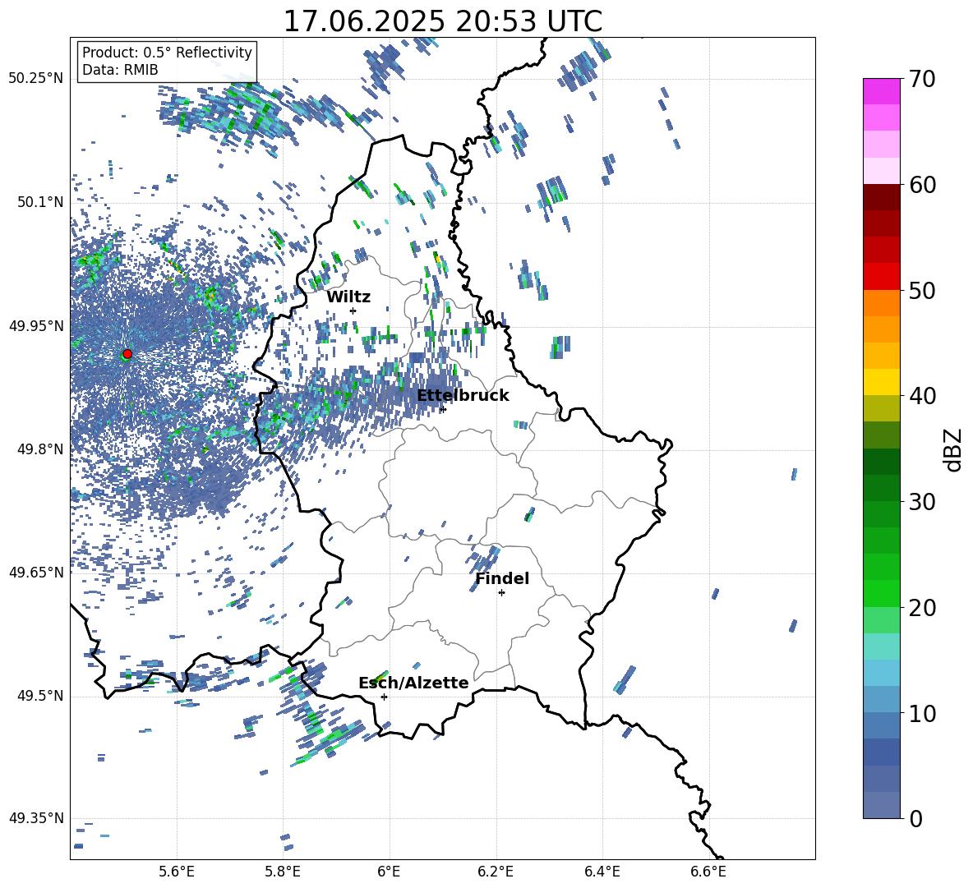Click the Ettelbruck station cross marker
This screenshot has width=973, height=888.
(x=442, y=409)
